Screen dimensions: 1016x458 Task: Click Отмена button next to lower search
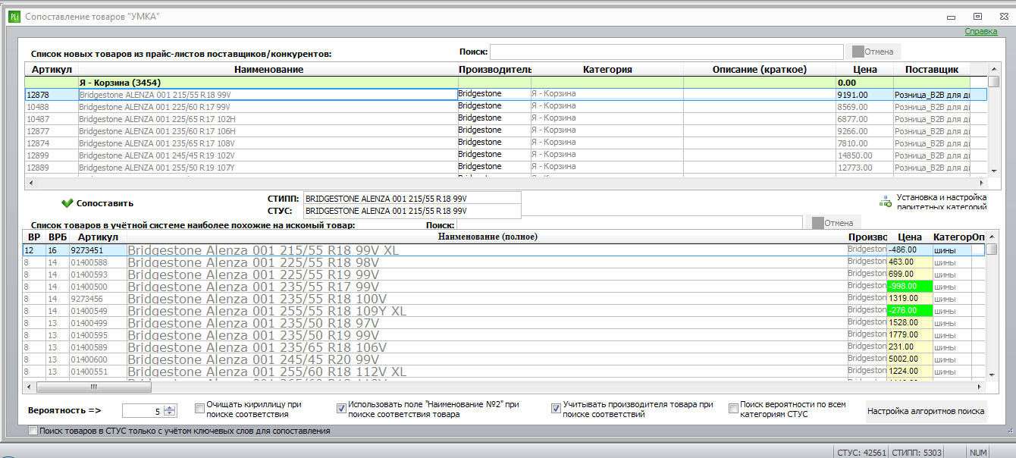click(x=833, y=223)
